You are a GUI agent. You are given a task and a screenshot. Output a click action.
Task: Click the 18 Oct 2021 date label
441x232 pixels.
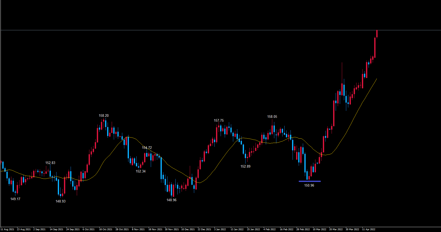[106, 229]
